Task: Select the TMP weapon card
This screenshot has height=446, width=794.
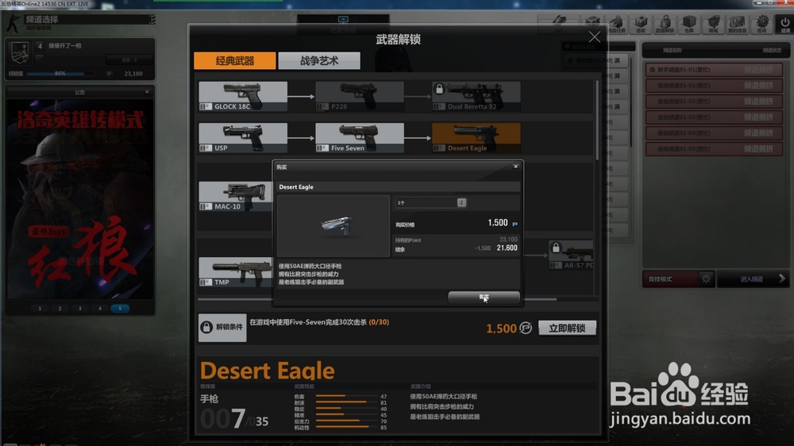Action: tap(236, 272)
